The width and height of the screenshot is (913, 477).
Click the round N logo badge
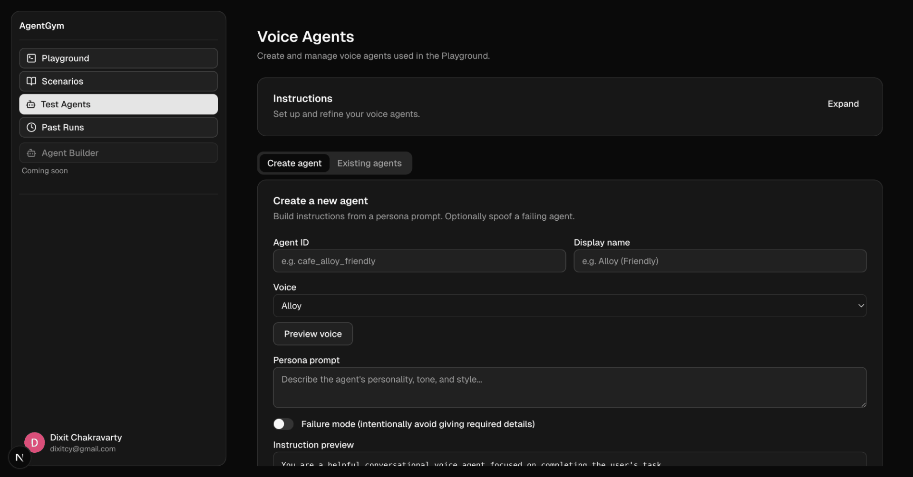click(19, 458)
